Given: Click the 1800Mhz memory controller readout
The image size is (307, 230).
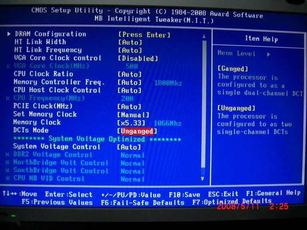Looking at the screenshot, I should (x=168, y=83).
